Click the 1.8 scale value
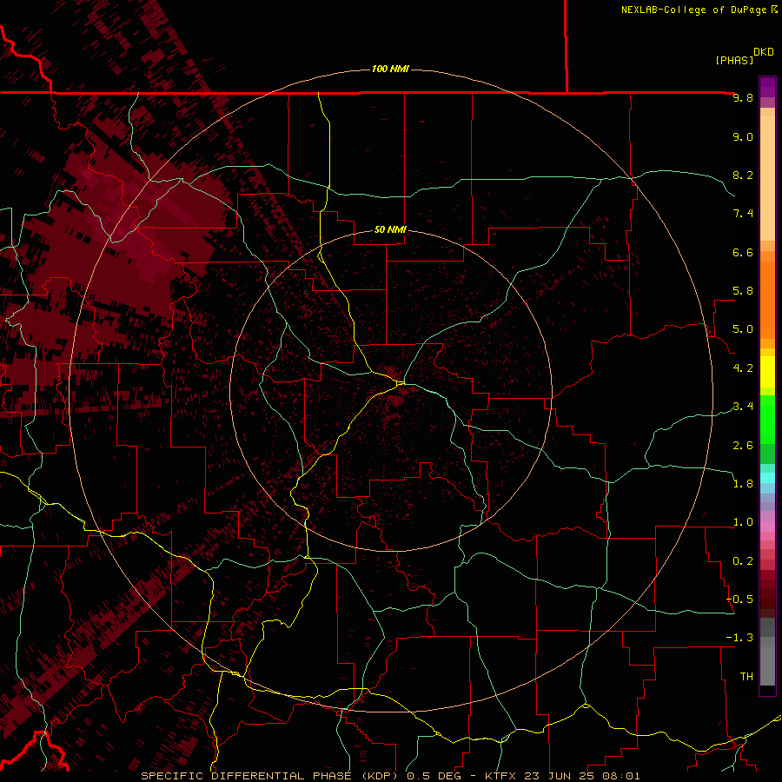This screenshot has height=782, width=782. tap(743, 484)
